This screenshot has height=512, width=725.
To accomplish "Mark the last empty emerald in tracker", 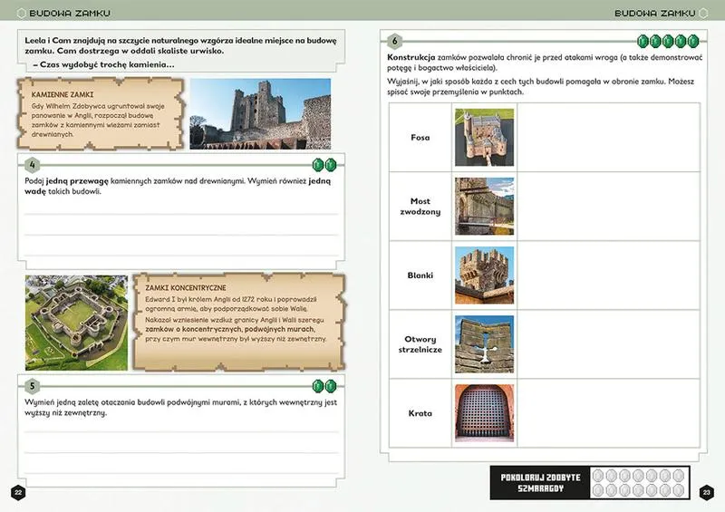I will (x=679, y=489).
